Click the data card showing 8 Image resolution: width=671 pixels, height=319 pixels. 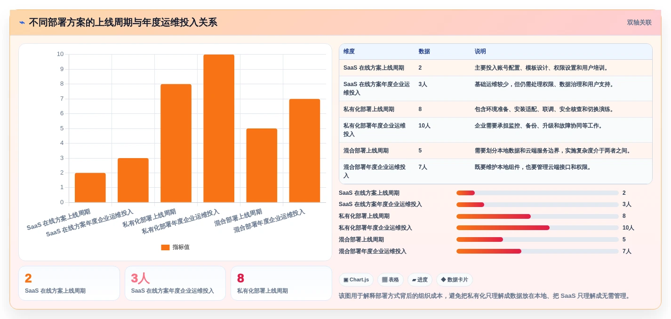point(281,283)
